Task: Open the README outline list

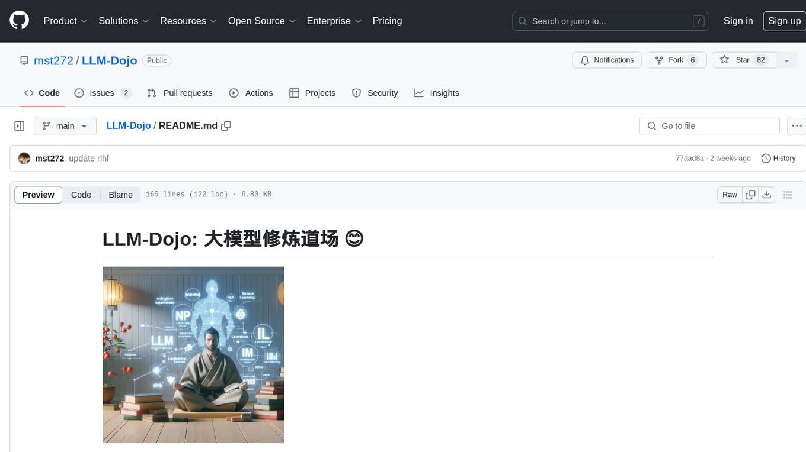Action: (x=788, y=195)
